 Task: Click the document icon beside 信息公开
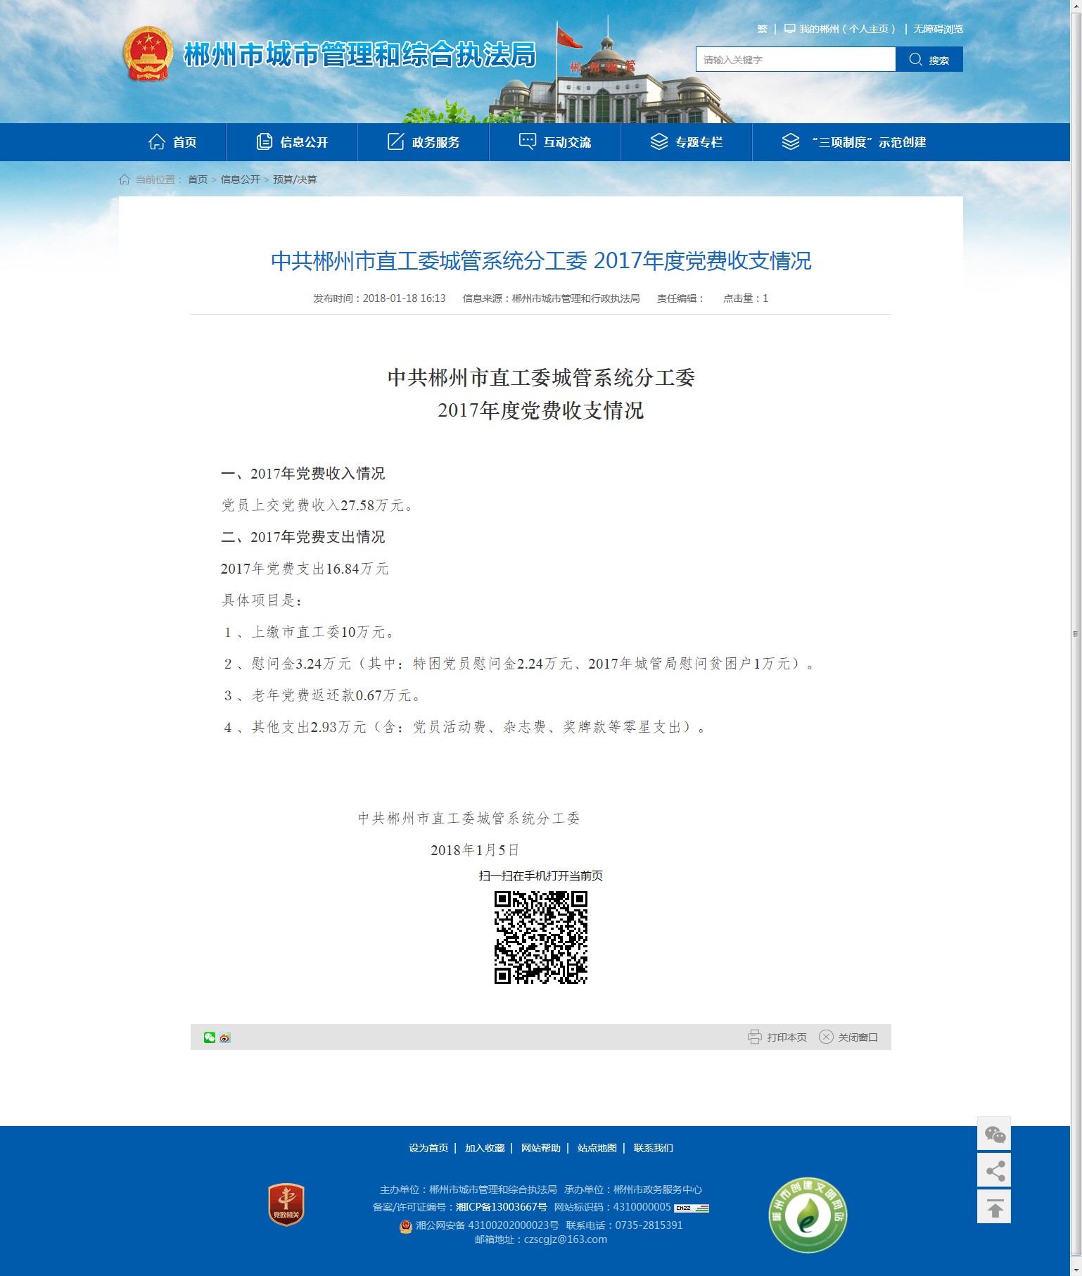coord(265,142)
